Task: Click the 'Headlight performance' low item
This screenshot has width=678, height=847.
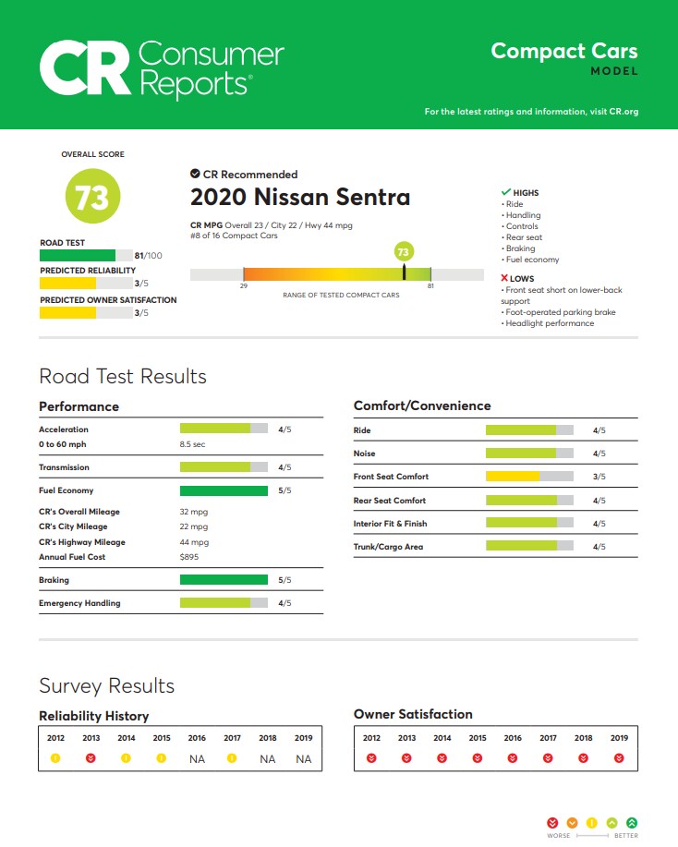Action: tap(548, 323)
